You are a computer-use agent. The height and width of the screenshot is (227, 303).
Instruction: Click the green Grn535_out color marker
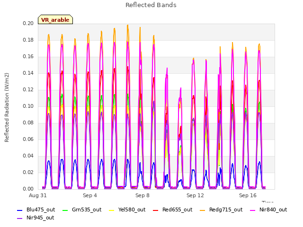click(65, 210)
